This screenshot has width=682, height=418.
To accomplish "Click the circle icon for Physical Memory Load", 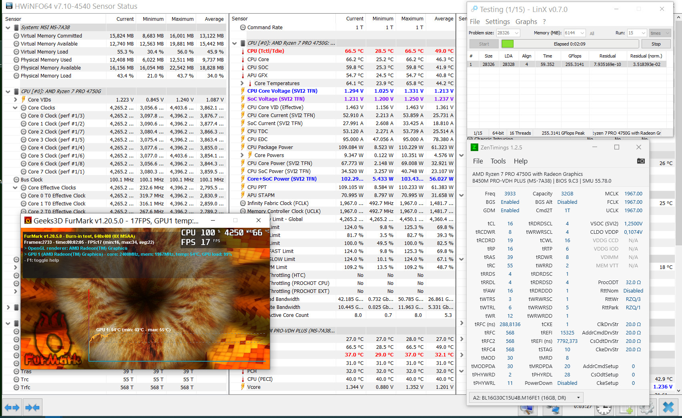I will (x=16, y=76).
